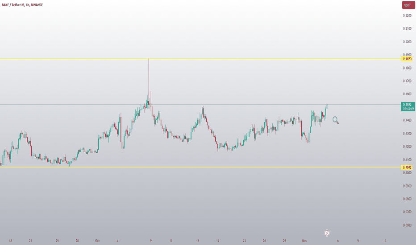Click the 0.2200 price axis label
The height and width of the screenshot is (245, 416).
click(x=407, y=16)
